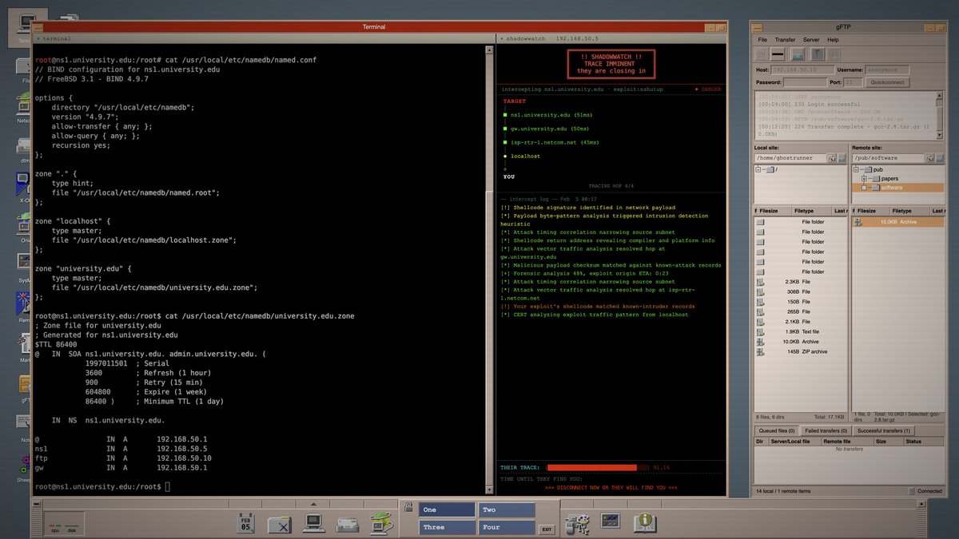The height and width of the screenshot is (539, 959).
Task: Switch to Queued files tab
Action: [775, 430]
